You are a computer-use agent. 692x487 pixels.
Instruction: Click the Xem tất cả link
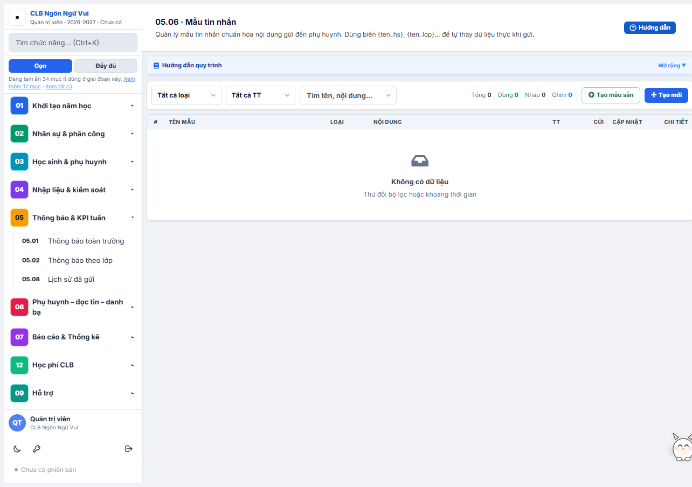pyautogui.click(x=59, y=86)
